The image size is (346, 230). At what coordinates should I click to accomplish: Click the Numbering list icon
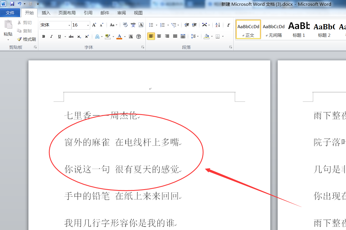tap(162, 25)
